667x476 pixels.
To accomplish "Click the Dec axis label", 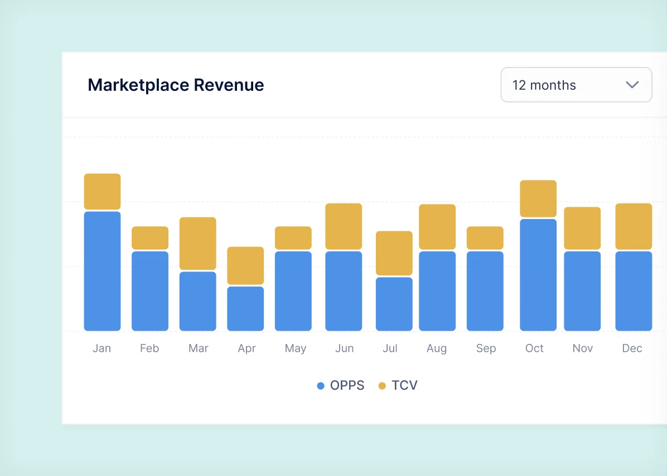I will click(x=632, y=348).
